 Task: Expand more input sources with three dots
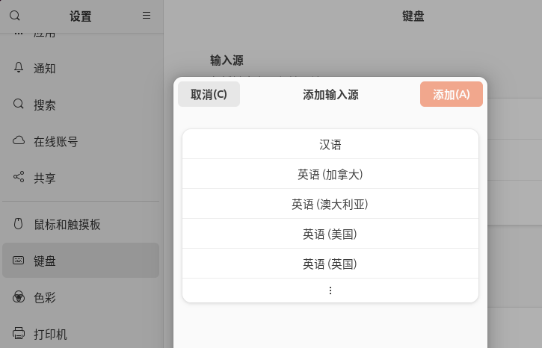coord(330,290)
